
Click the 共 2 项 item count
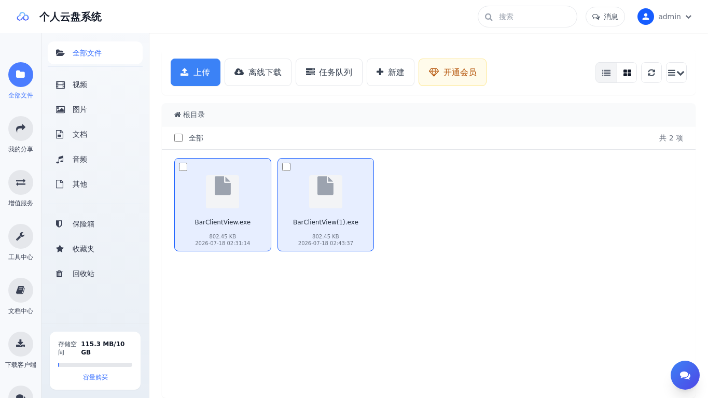[671, 138]
